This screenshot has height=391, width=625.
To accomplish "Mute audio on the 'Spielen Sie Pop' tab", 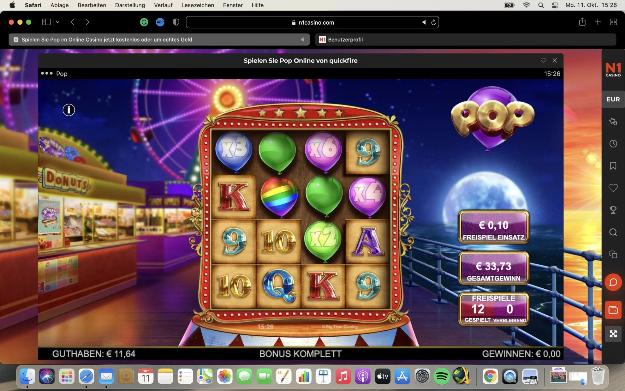I will pyautogui.click(x=303, y=39).
